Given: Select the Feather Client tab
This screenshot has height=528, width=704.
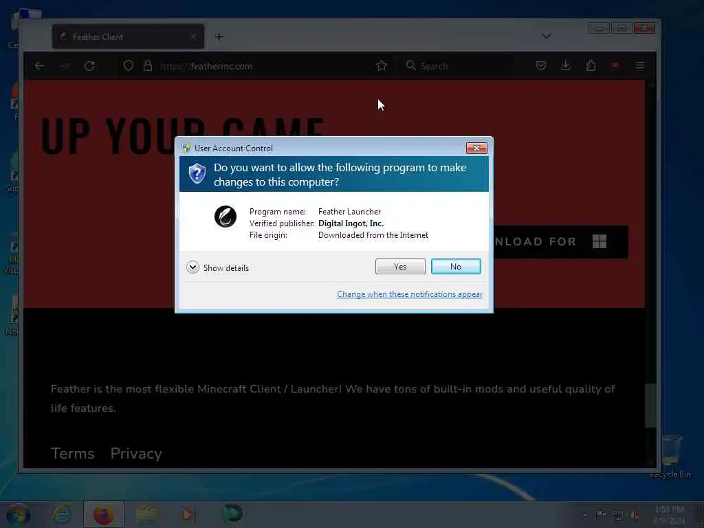Looking at the screenshot, I should point(128,36).
